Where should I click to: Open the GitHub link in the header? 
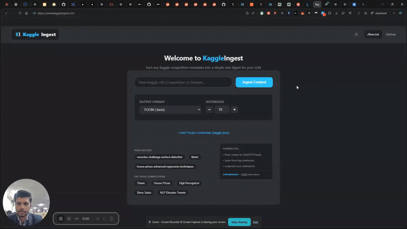pos(390,34)
